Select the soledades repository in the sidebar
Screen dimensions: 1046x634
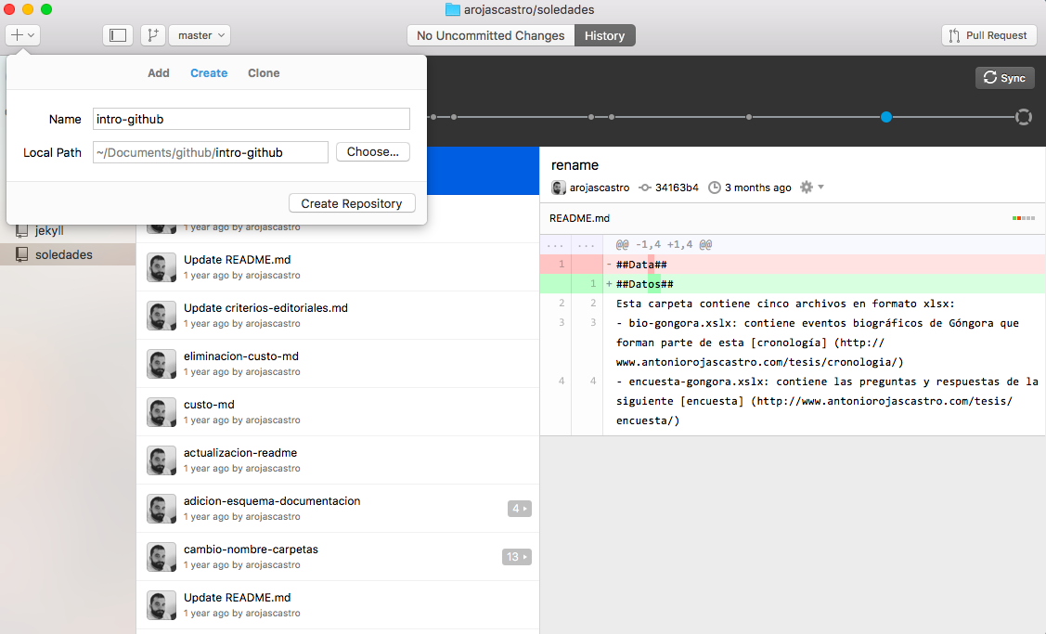(63, 254)
